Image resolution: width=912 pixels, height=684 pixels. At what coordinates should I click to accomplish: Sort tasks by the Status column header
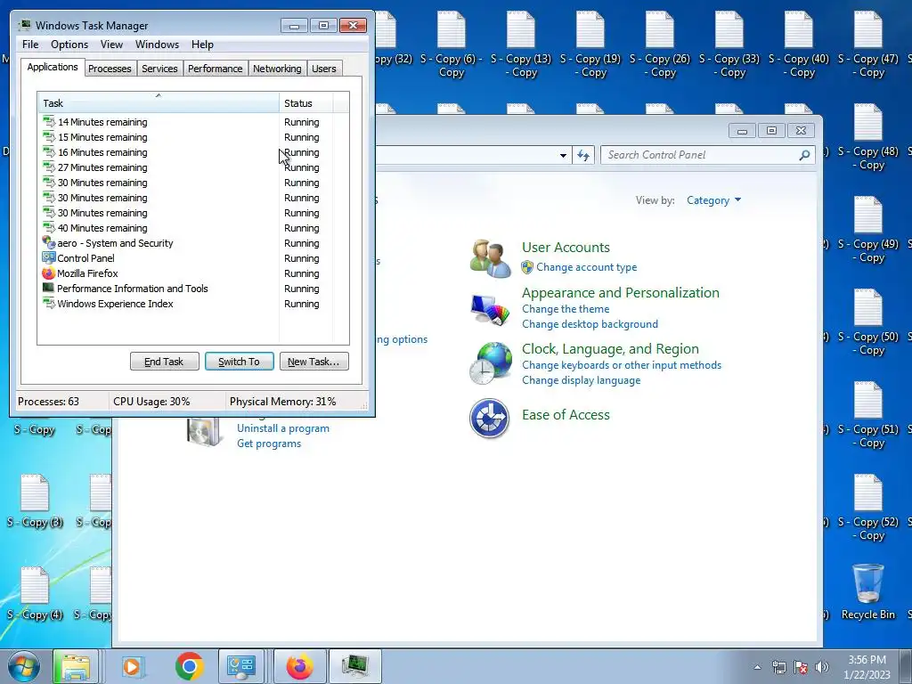click(306, 103)
